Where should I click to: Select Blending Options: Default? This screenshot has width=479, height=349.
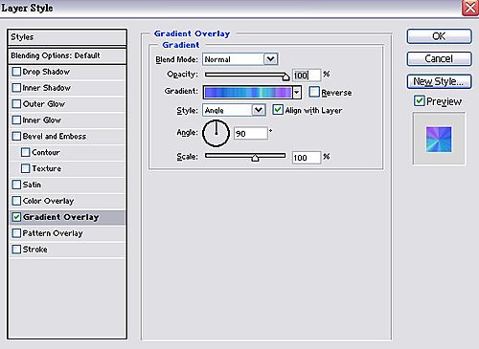tap(67, 55)
